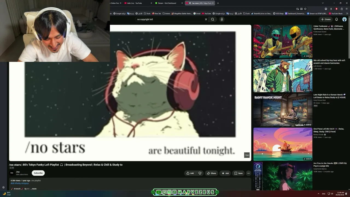The image size is (350, 197).
Task: Save the video to a playlist
Action: (x=238, y=173)
